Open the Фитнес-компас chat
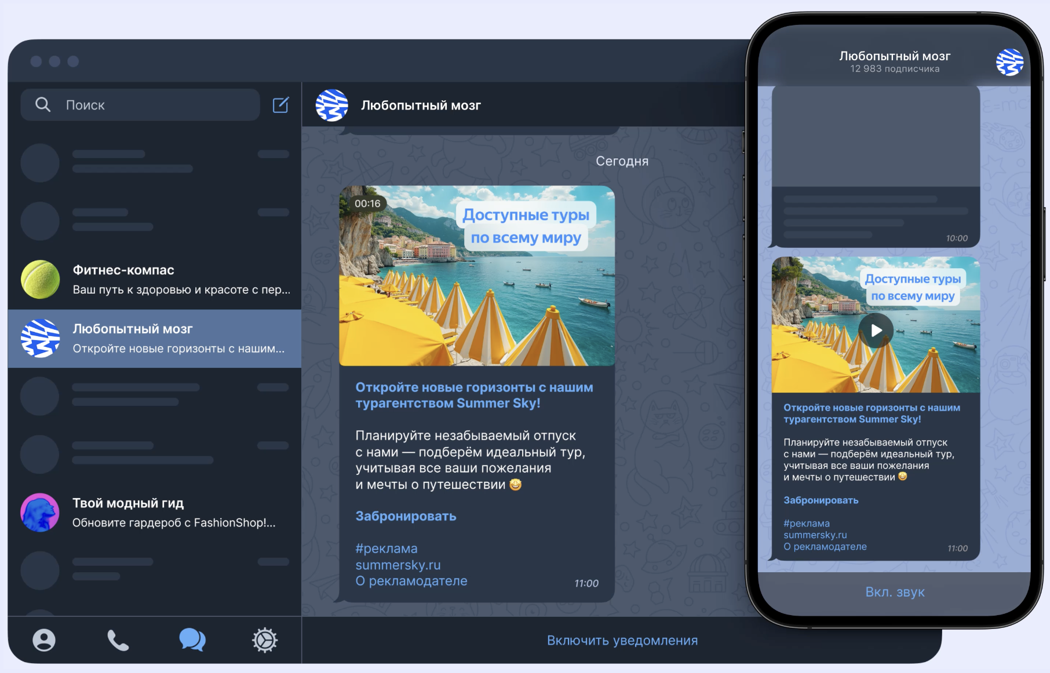 [155, 280]
